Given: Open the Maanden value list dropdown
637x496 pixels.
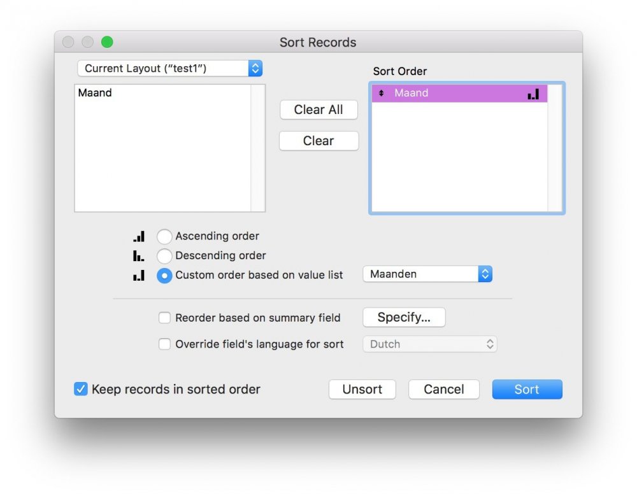Looking at the screenshot, I should point(427,274).
